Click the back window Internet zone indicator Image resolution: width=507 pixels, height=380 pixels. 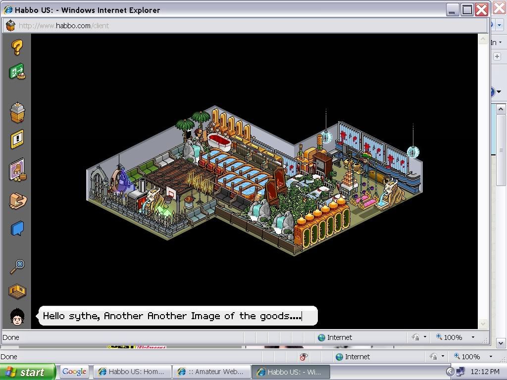click(353, 357)
